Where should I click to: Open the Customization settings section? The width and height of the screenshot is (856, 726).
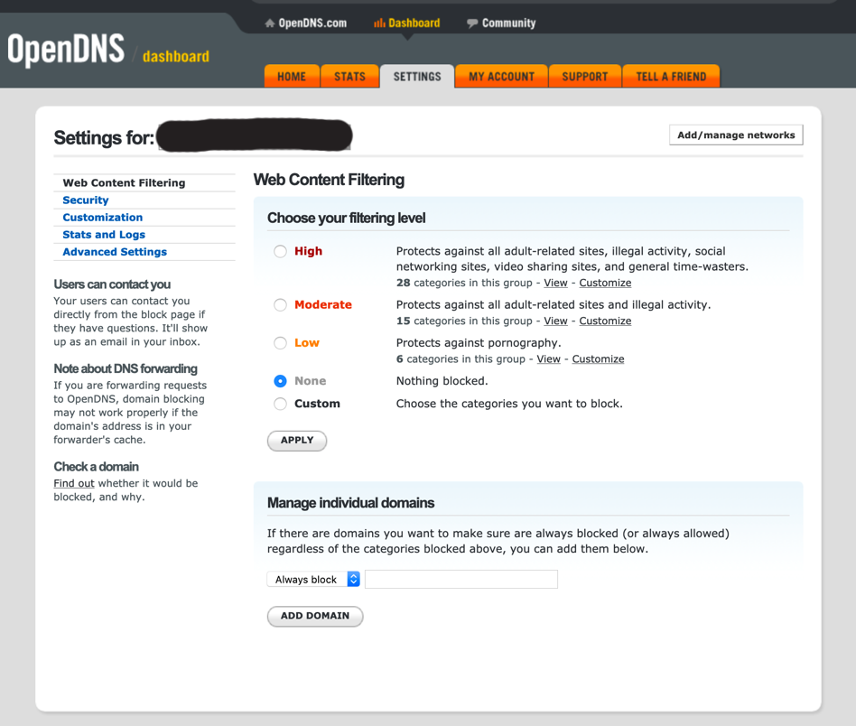click(x=103, y=218)
